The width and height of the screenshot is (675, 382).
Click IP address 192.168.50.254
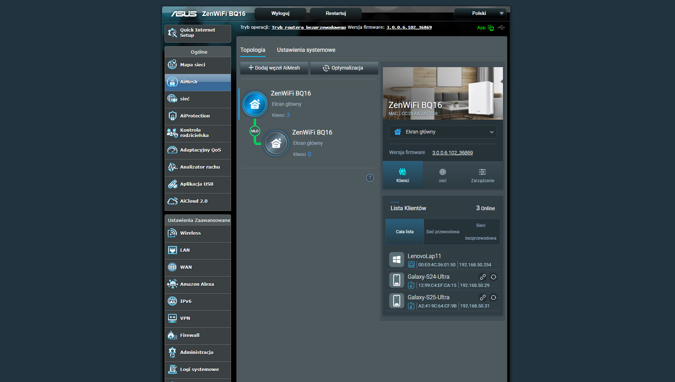(475, 265)
